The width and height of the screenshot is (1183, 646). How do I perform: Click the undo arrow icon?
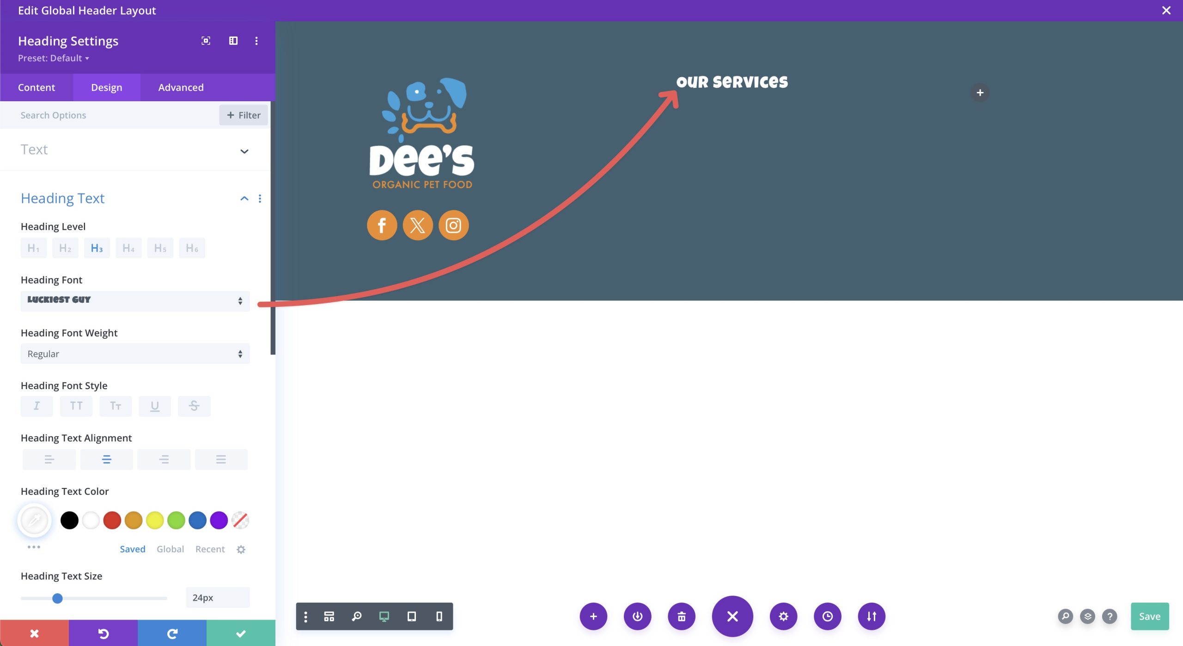103,633
